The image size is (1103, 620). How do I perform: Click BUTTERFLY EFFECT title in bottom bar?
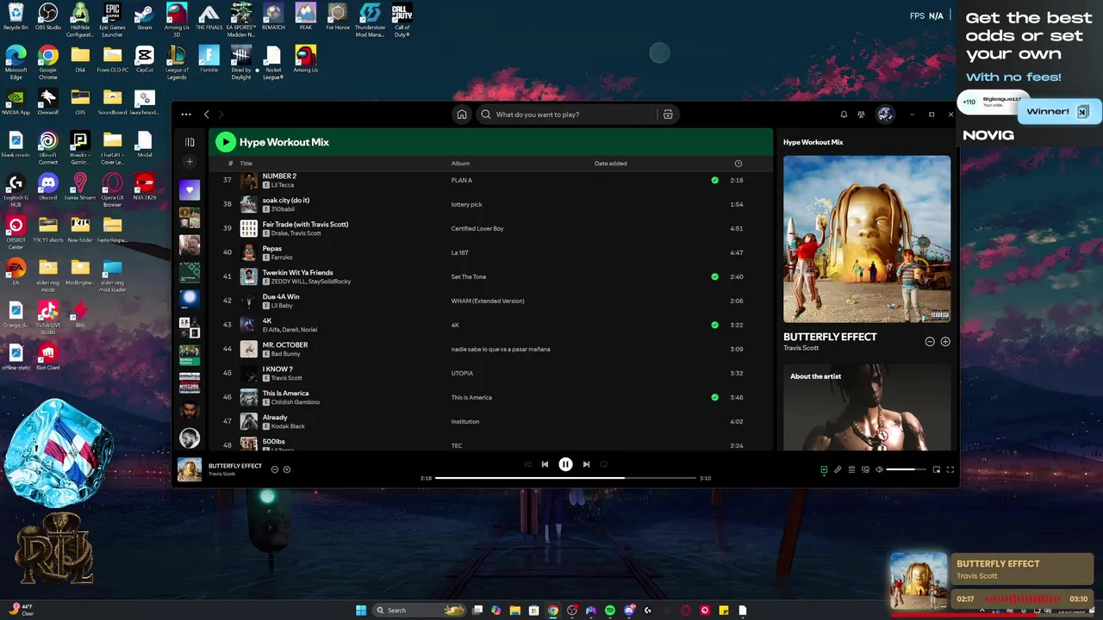pos(235,466)
